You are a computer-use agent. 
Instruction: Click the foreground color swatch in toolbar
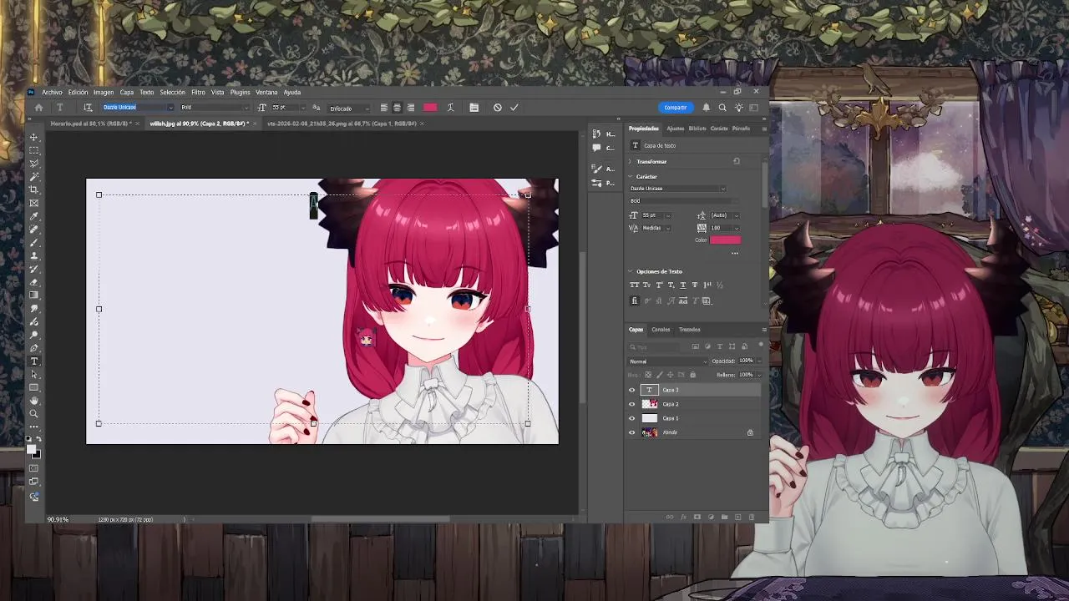point(33,450)
